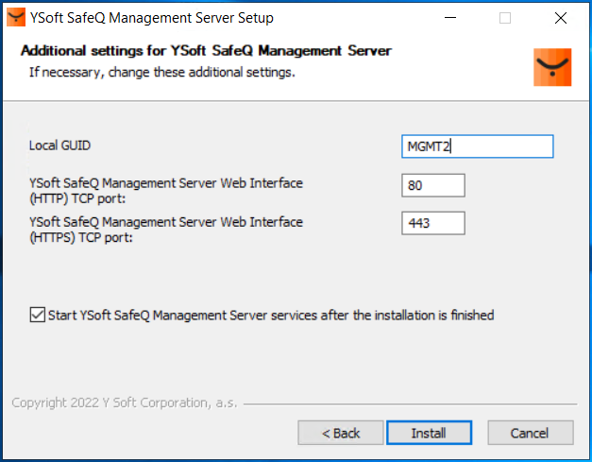Untick the start services checkbox box

[x=37, y=315]
